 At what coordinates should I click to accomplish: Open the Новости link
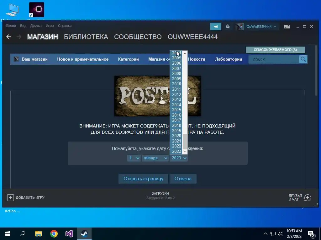[x=197, y=59]
